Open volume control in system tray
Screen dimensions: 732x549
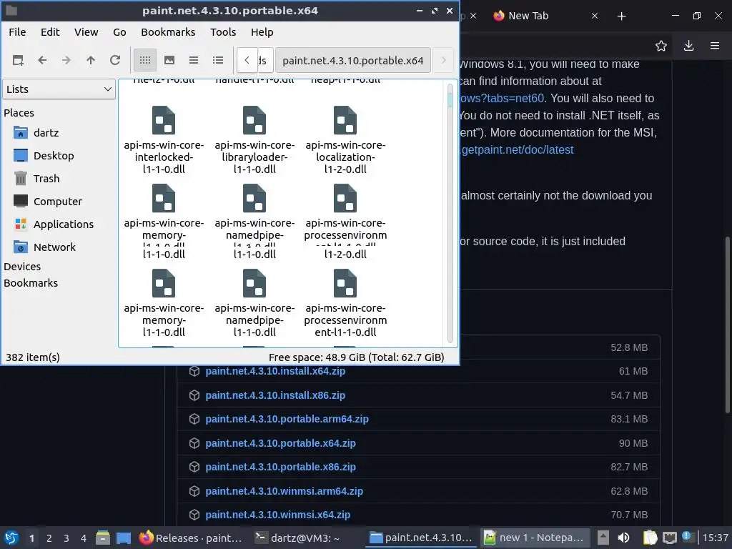(623, 538)
